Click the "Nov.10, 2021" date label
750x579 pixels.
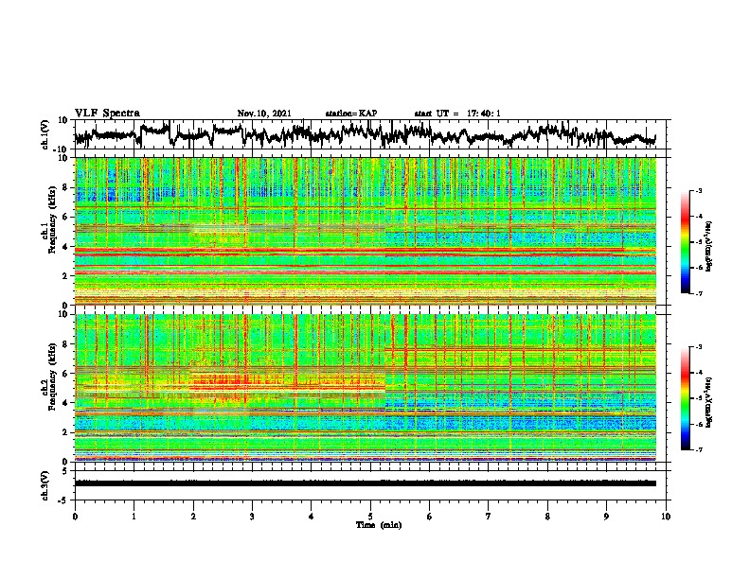click(264, 114)
